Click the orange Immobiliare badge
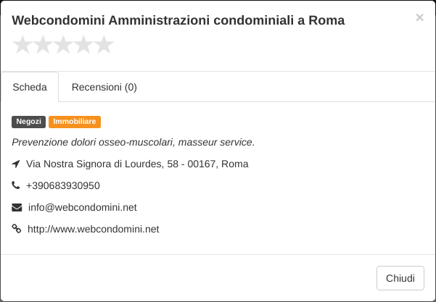 [x=75, y=122]
